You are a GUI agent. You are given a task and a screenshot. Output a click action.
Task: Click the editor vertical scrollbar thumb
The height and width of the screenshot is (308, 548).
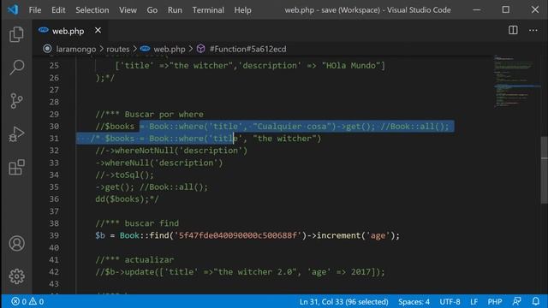(545, 169)
